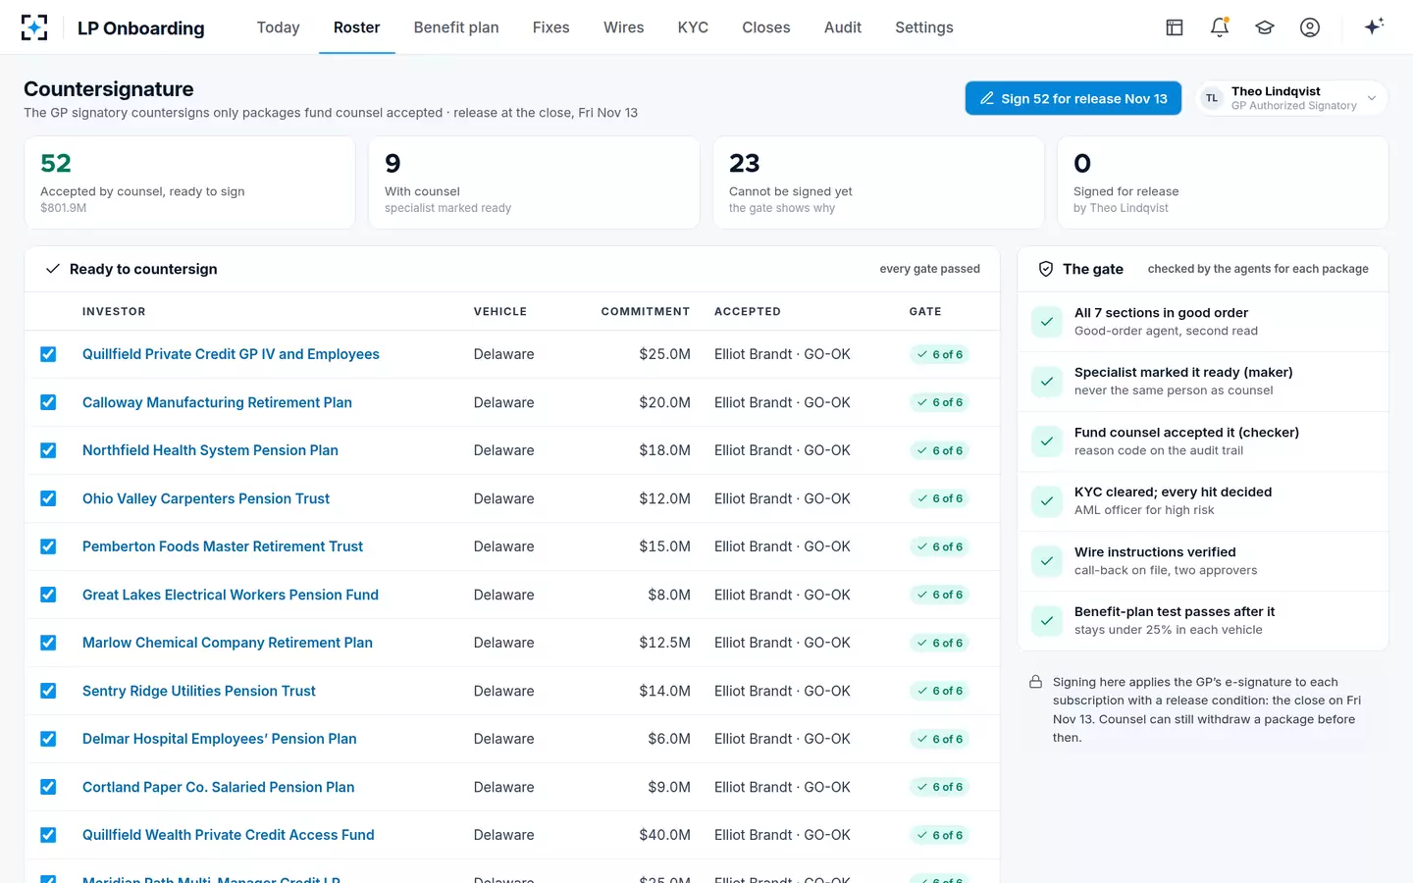The width and height of the screenshot is (1413, 883).
Task: Click check icon for Benefit-plan test passes
Action: coord(1047,621)
